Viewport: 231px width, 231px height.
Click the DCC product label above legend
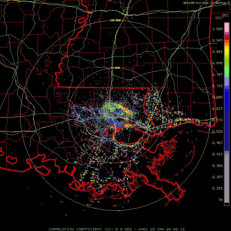pyautogui.click(x=226, y=15)
